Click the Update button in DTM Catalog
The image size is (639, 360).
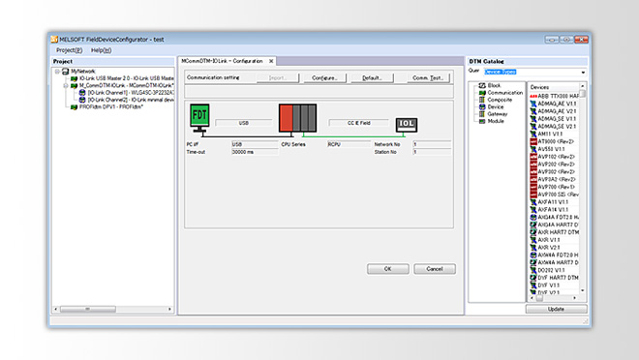[x=556, y=309]
